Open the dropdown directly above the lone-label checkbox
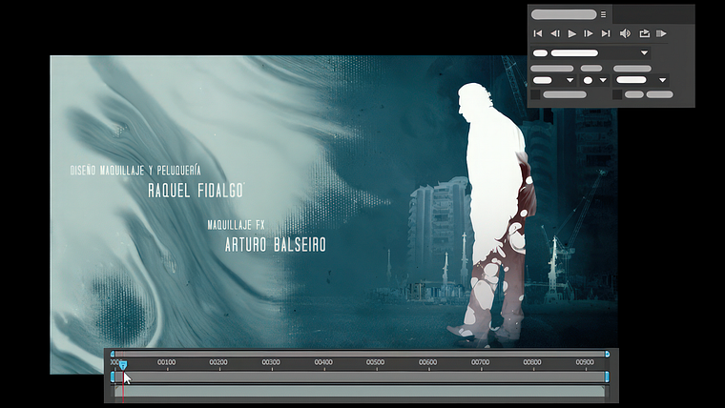Image resolution: width=725 pixels, height=408 pixels. (x=553, y=80)
